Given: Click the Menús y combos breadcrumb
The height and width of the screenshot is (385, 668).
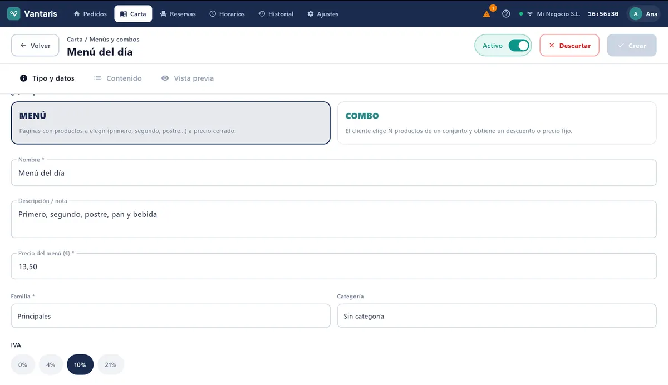Looking at the screenshot, I should pyautogui.click(x=115, y=40).
